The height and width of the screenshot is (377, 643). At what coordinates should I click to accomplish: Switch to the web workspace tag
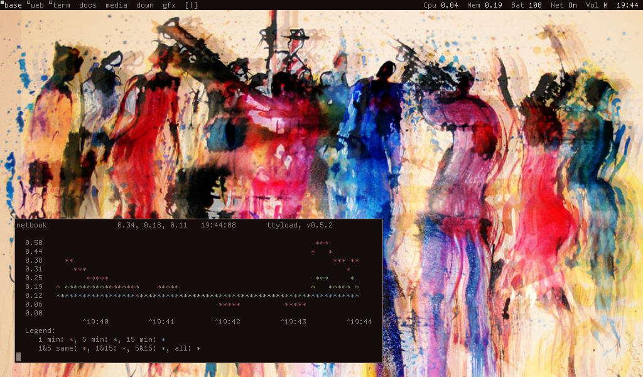pos(37,5)
